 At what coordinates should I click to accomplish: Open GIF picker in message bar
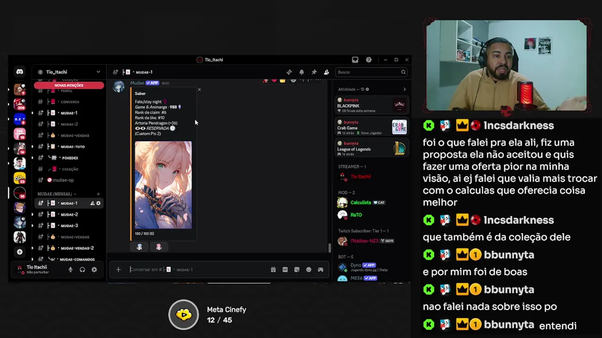[285, 269]
